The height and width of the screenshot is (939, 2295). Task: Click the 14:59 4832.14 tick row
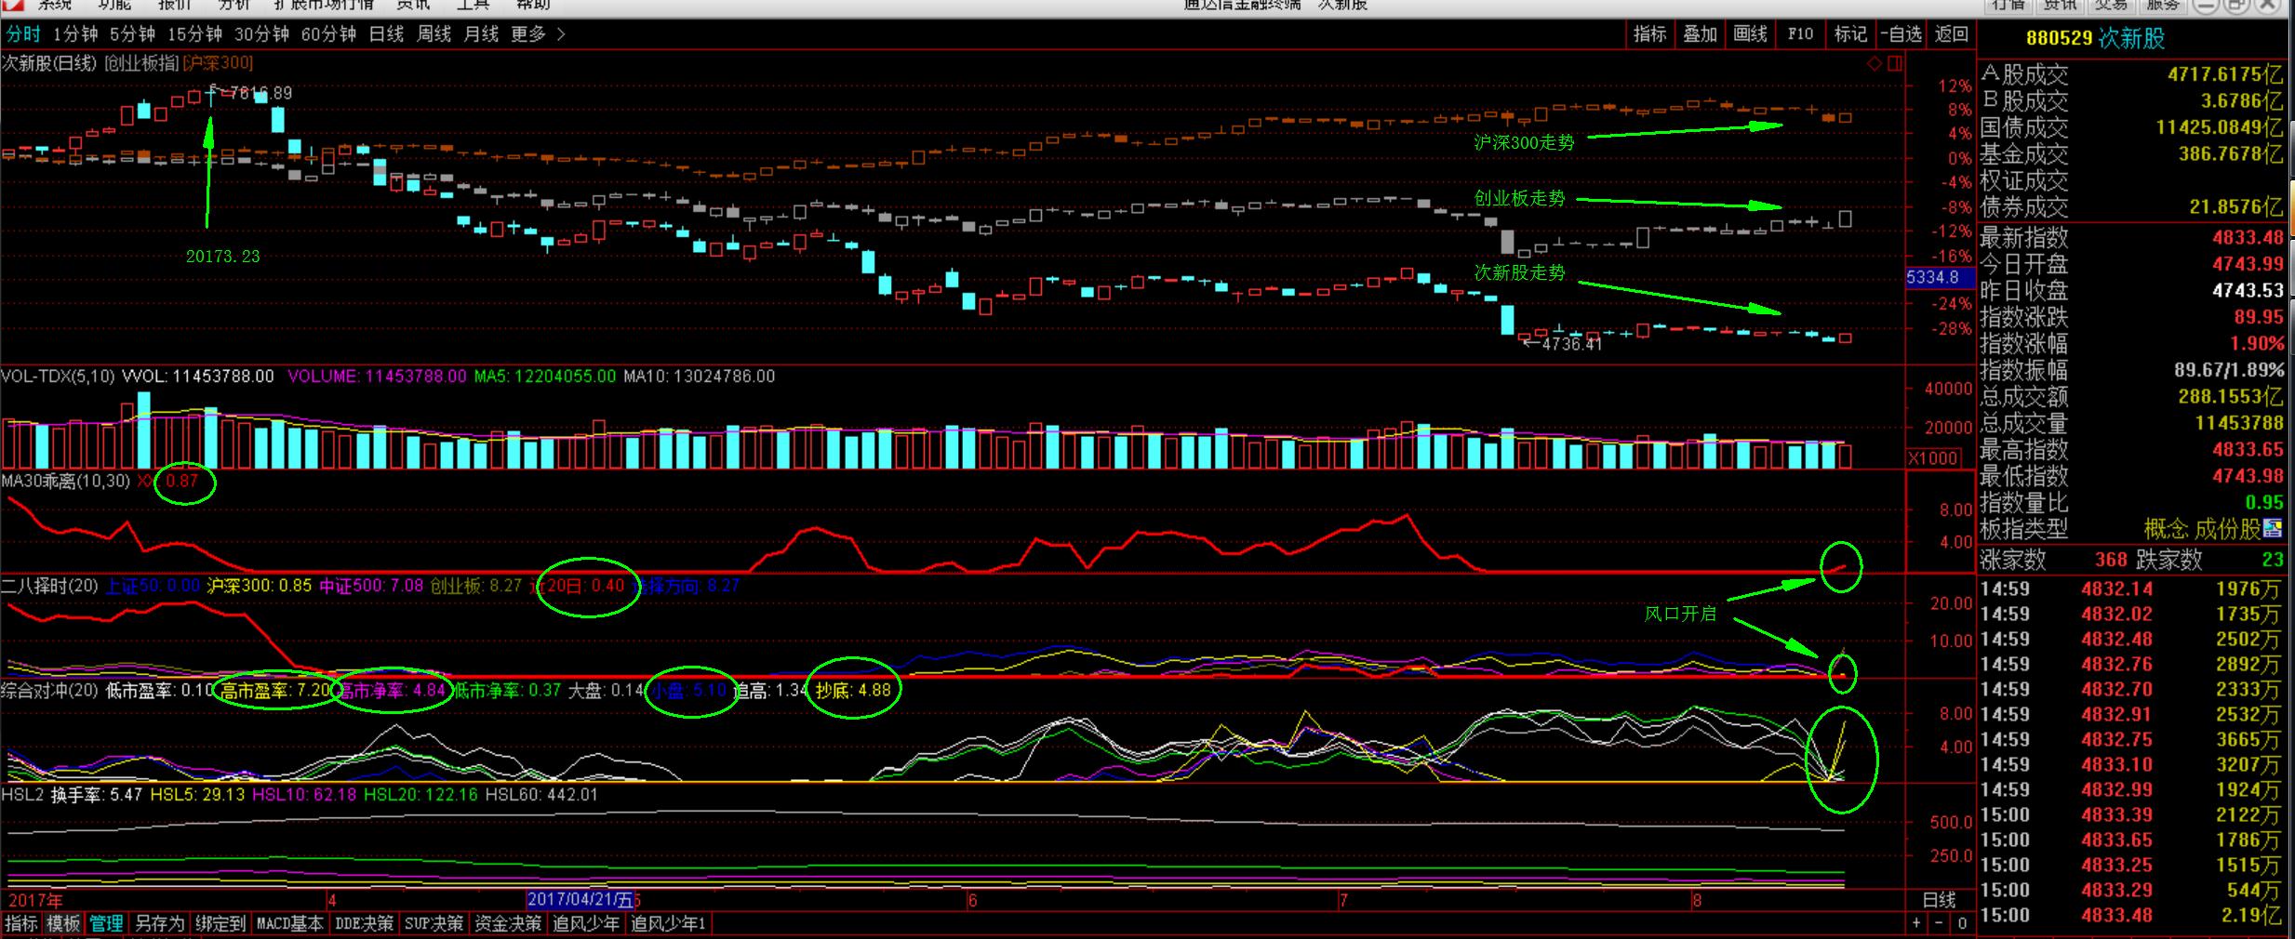click(2132, 589)
